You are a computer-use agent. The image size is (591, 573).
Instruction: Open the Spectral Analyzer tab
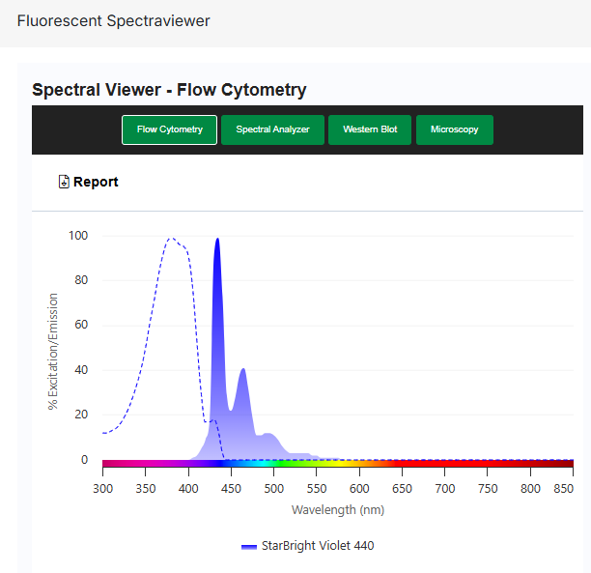(271, 129)
